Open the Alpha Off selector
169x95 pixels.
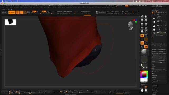(144, 60)
